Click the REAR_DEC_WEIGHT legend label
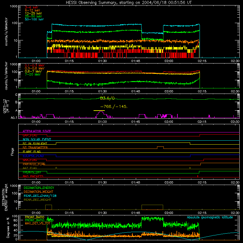Screen dimensions: 243x243 click(37, 200)
